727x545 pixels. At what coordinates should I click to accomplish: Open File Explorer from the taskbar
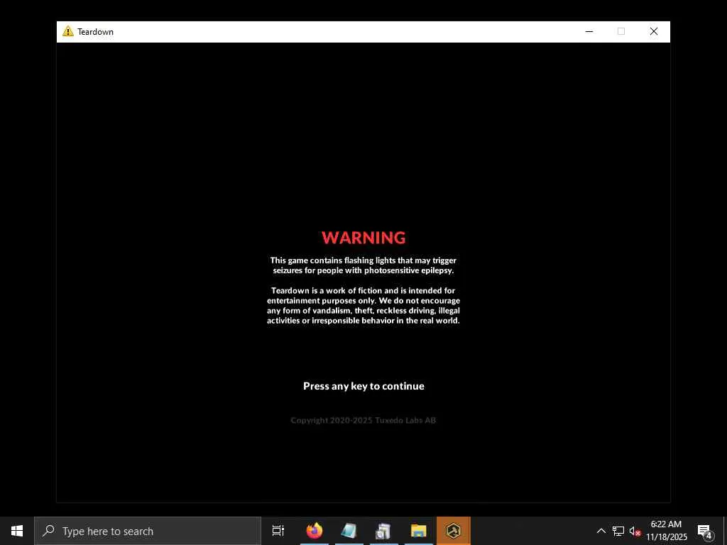click(x=419, y=531)
